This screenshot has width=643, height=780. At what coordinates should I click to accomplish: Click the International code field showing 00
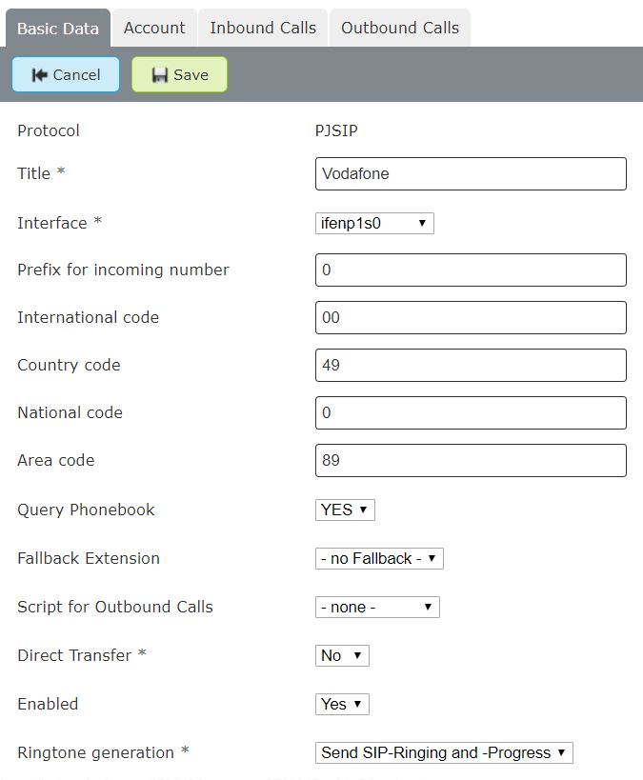(470, 317)
